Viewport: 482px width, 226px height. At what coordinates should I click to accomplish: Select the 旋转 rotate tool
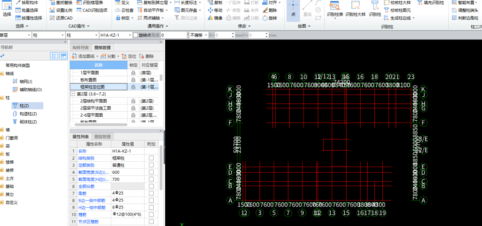point(270,18)
